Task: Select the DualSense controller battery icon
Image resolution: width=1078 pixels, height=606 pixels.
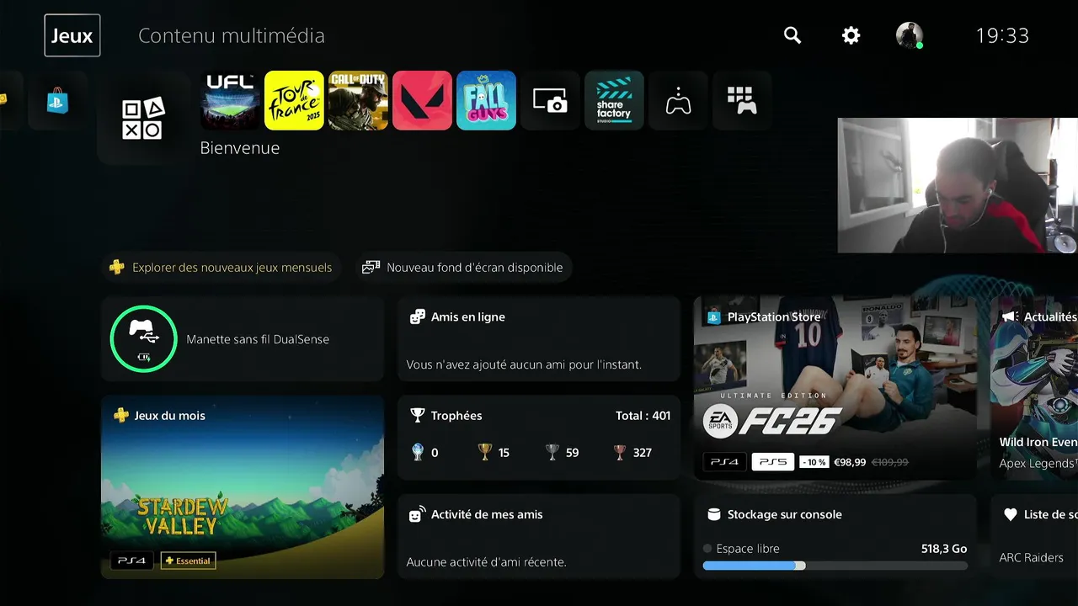Action: [x=143, y=339]
